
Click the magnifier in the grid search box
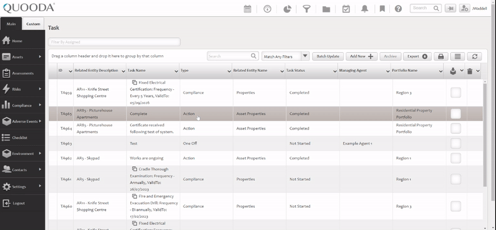tap(254, 56)
